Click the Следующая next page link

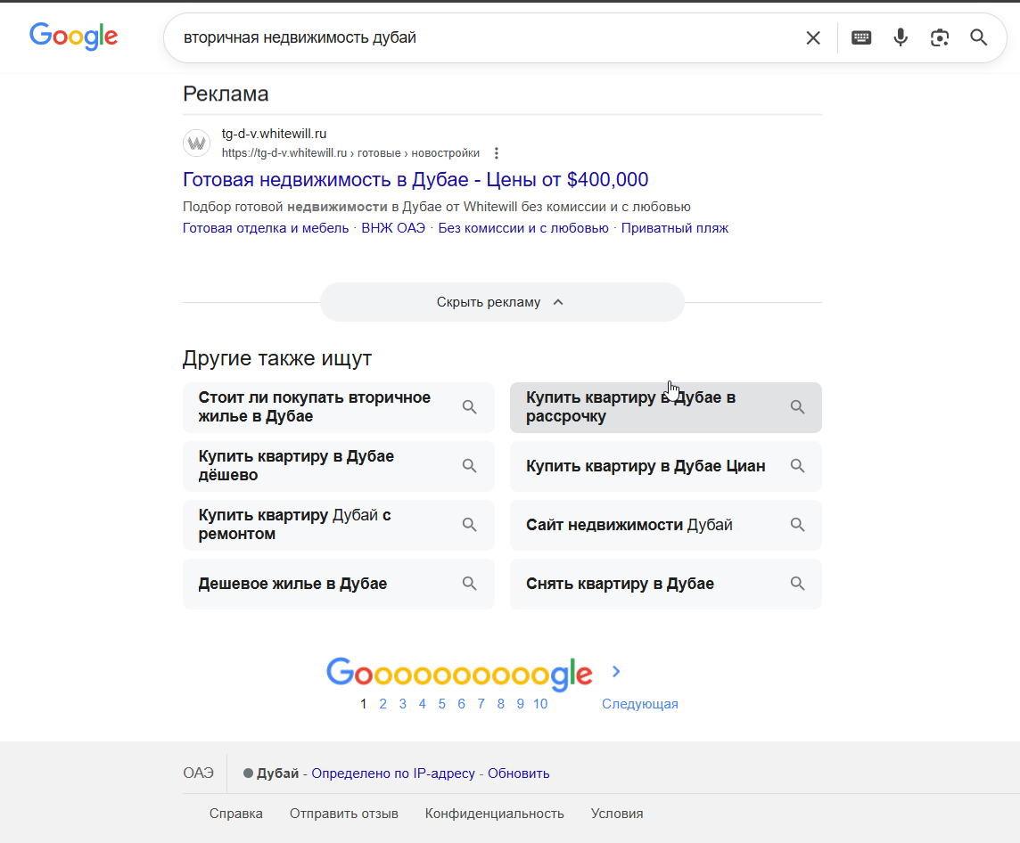(x=639, y=704)
